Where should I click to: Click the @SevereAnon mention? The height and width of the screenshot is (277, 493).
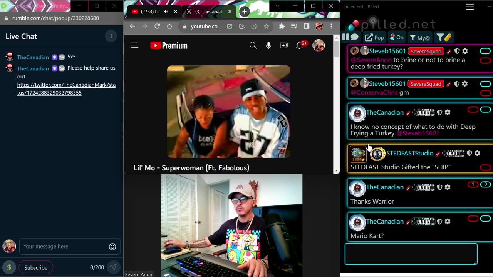pyautogui.click(x=371, y=60)
